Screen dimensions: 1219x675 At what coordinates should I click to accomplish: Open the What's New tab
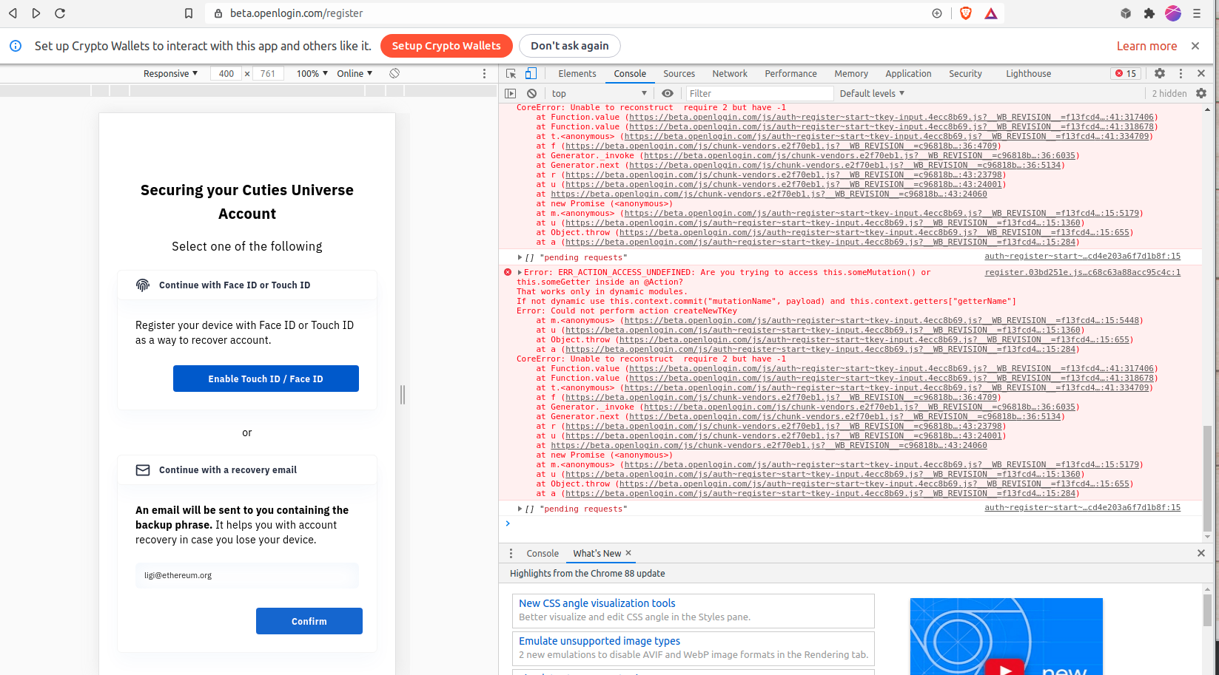[x=596, y=553]
